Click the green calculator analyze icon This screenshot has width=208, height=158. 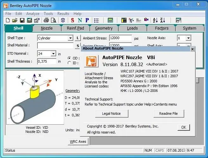110,20
